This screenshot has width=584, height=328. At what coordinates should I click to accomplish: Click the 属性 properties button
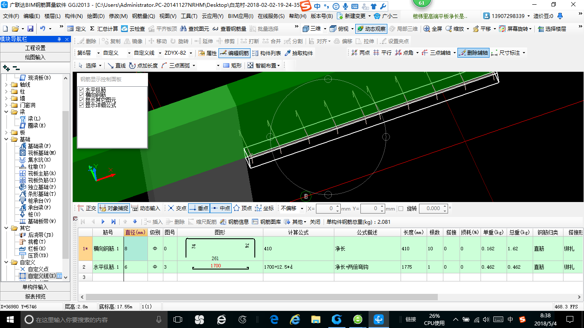tap(207, 53)
